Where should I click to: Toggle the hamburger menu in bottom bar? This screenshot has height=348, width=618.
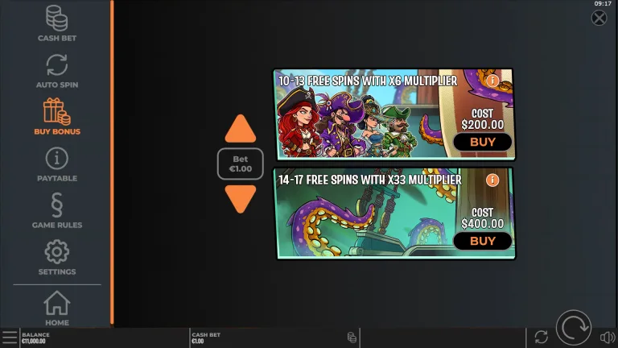coord(10,338)
